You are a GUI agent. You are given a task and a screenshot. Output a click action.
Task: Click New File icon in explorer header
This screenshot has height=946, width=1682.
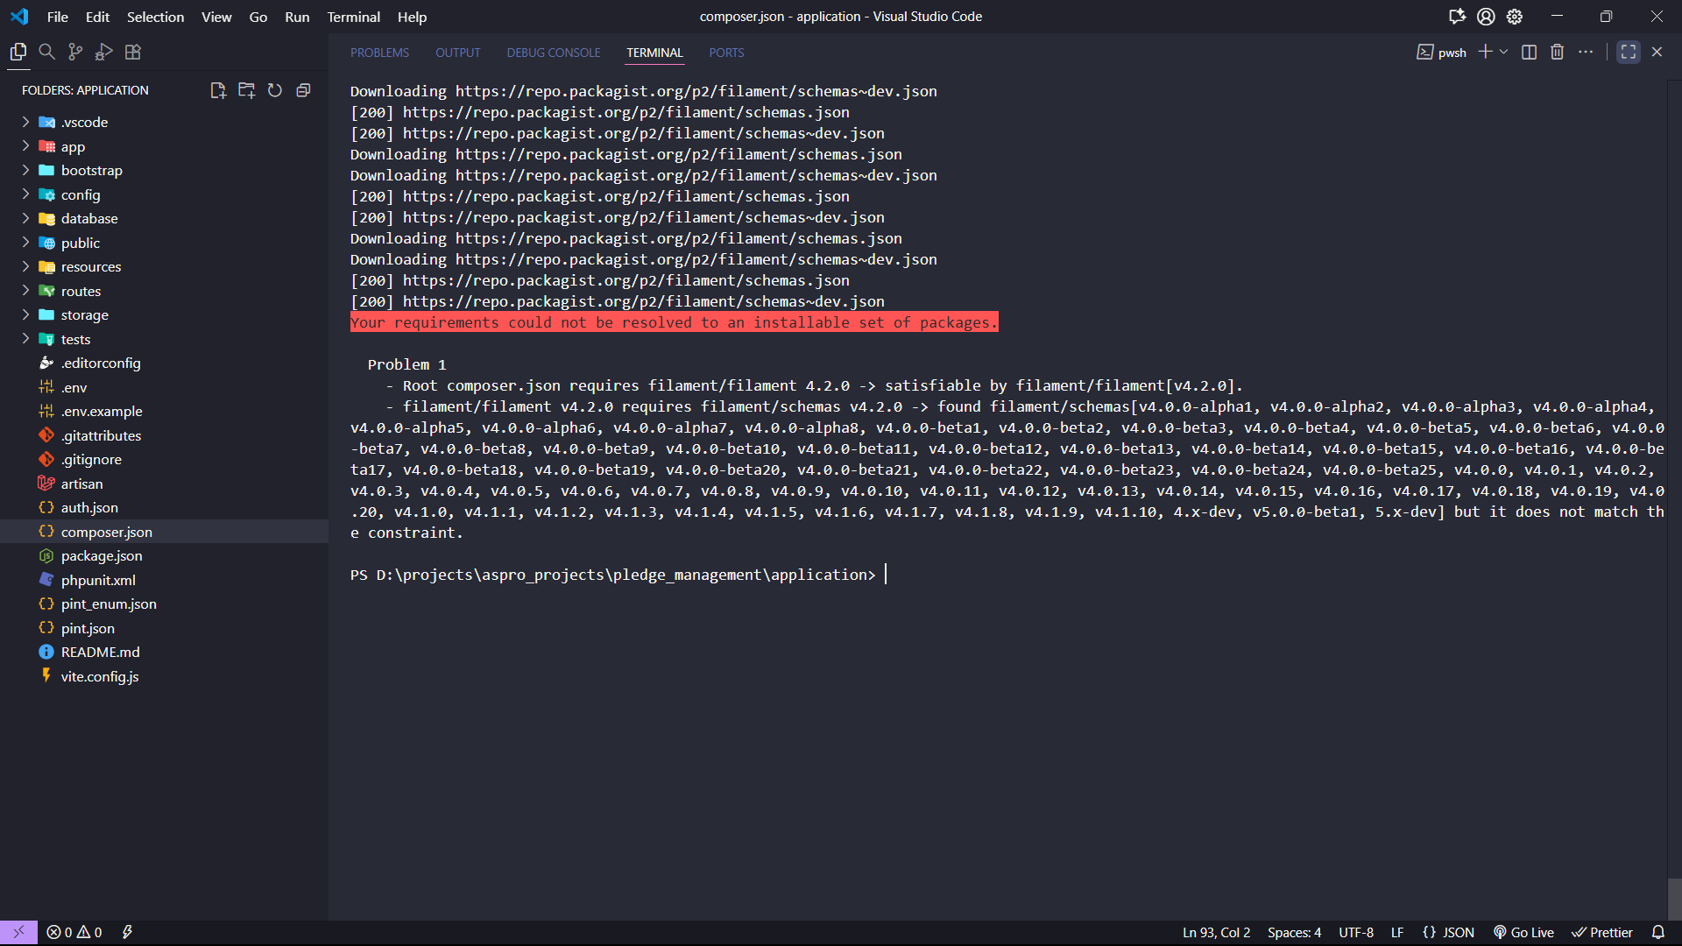point(218,90)
